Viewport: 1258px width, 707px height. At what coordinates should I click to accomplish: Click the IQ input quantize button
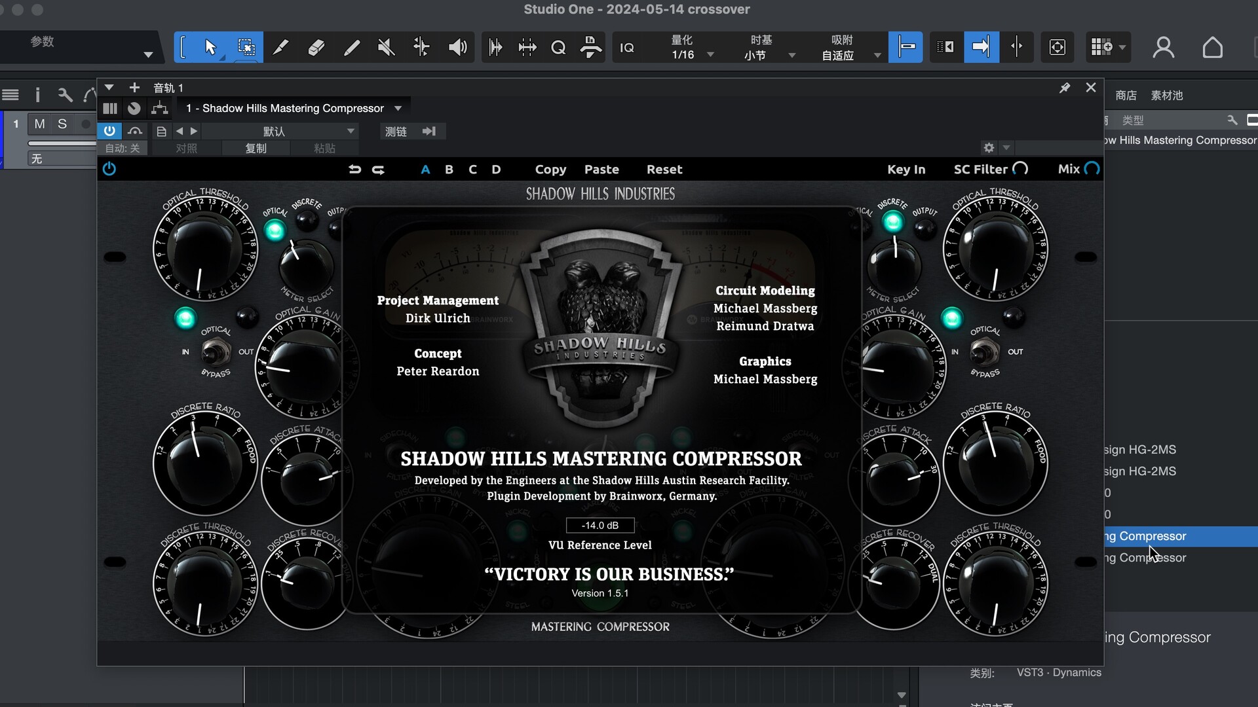[627, 47]
